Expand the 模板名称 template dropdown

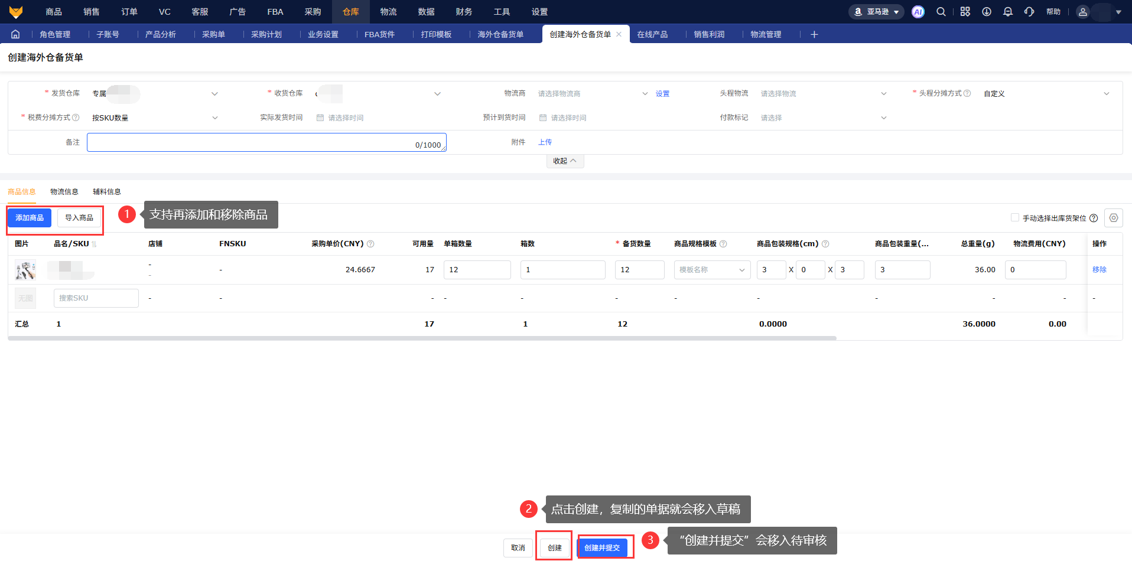[x=711, y=270]
